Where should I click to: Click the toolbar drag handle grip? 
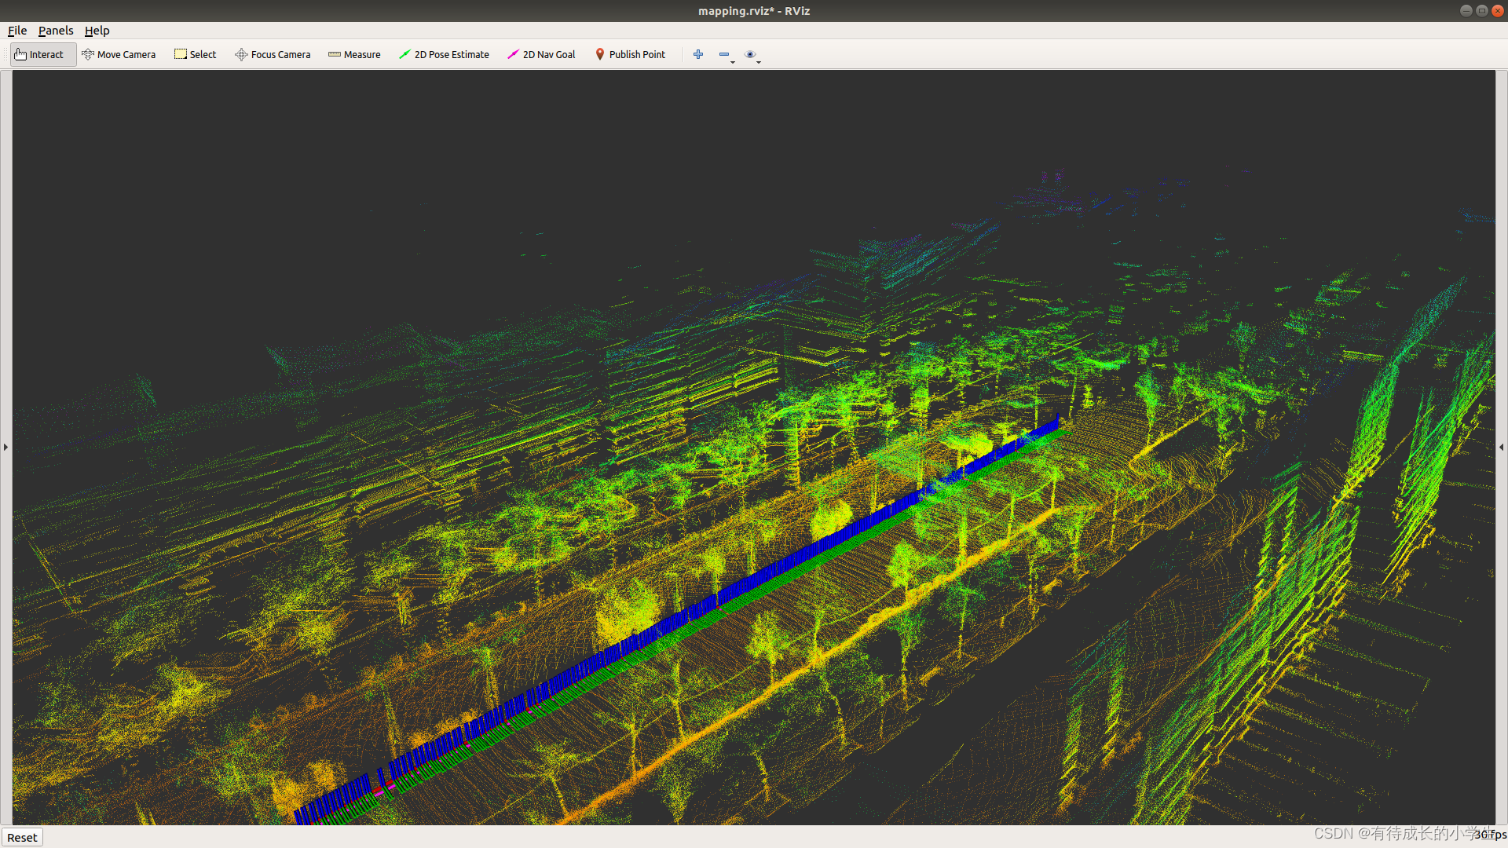pos(5,54)
